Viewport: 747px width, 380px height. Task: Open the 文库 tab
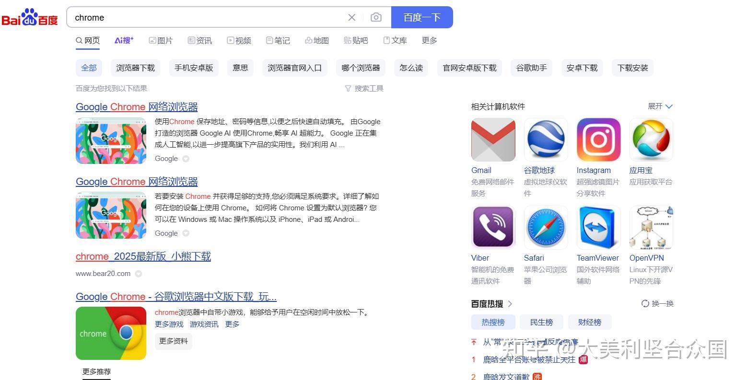click(395, 40)
